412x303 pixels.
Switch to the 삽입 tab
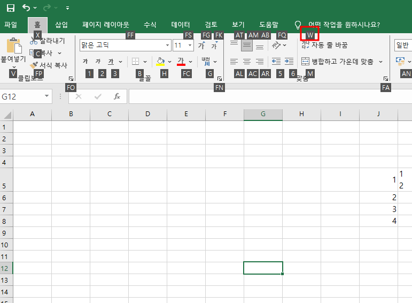click(61, 25)
